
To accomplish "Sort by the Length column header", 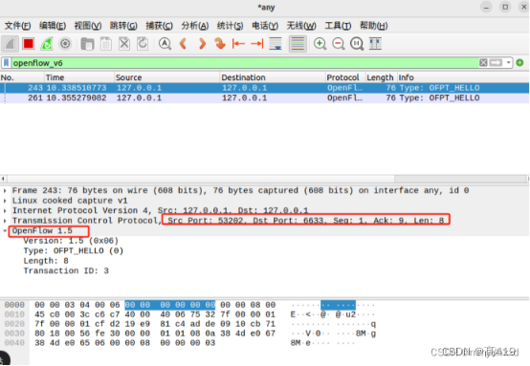I will 381,77.
